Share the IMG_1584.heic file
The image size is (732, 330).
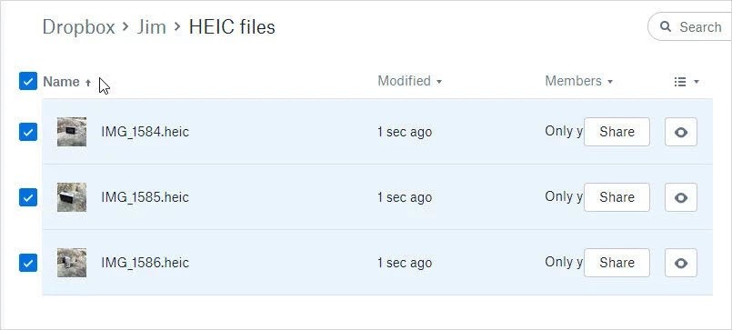(x=617, y=132)
